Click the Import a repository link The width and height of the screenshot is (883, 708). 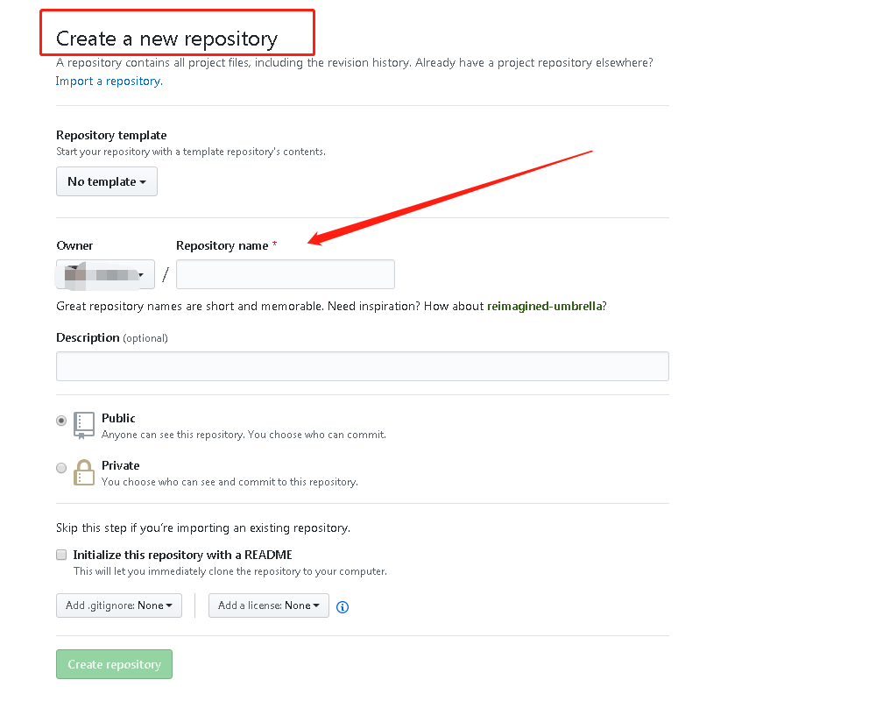(x=109, y=81)
